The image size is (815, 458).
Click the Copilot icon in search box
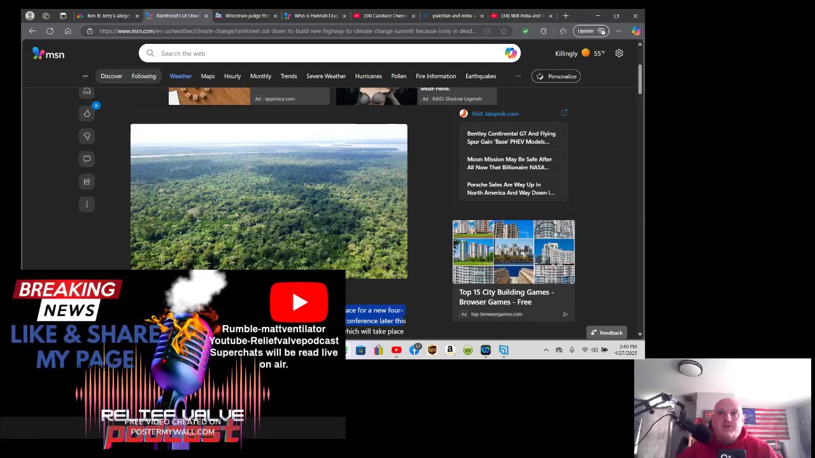click(x=511, y=53)
